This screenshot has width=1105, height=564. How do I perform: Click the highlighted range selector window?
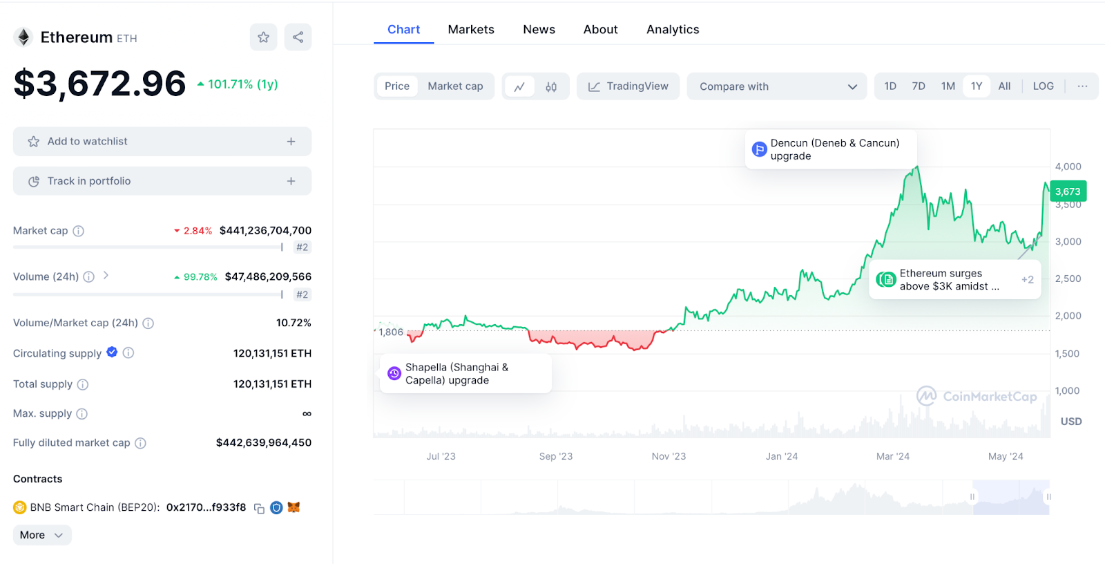1010,497
